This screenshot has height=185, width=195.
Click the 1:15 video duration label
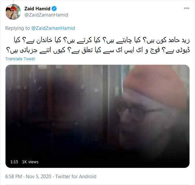click(14, 162)
